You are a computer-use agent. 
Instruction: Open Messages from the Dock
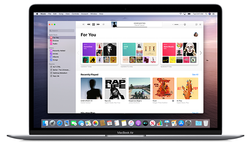[x=81, y=123]
